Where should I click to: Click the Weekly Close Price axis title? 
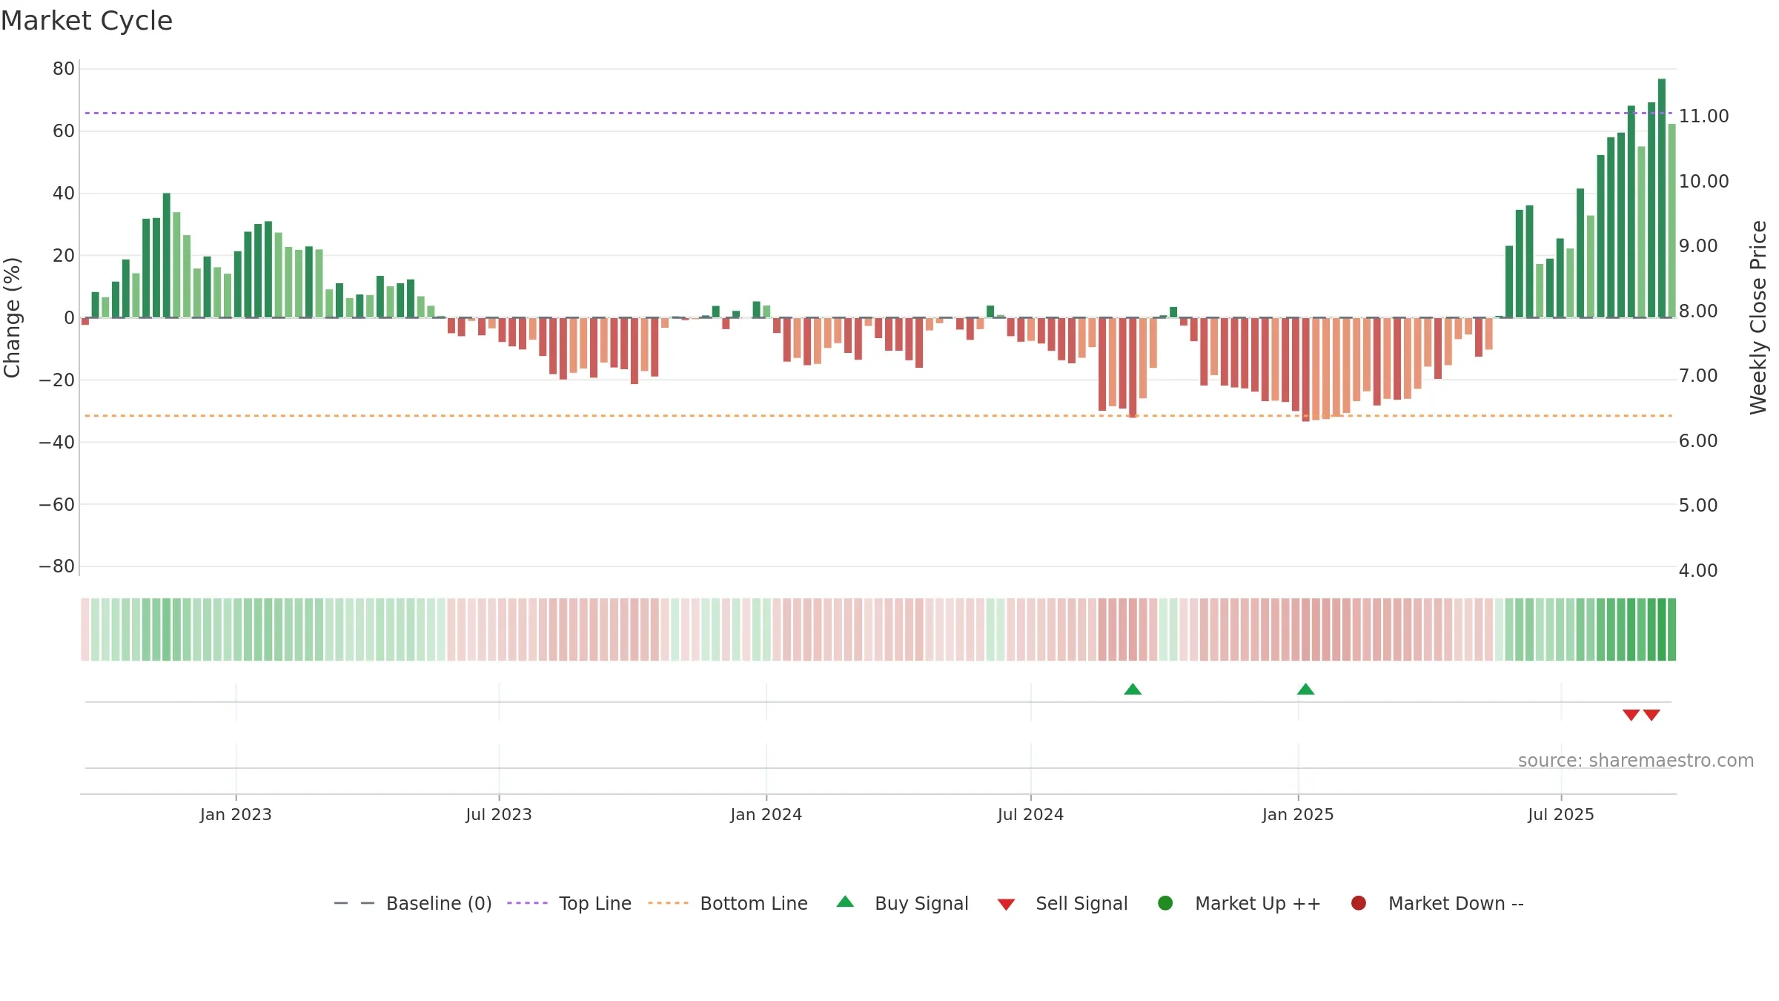tap(1758, 317)
